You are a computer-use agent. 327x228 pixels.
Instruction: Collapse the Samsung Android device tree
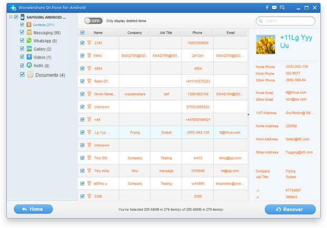tap(11, 17)
